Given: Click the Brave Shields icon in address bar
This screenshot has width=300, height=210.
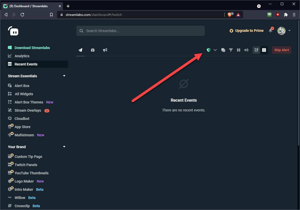Looking at the screenshot, I should click(230, 15).
